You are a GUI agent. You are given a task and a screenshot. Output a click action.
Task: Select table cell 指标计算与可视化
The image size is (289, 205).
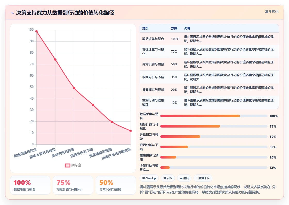(x=153, y=52)
